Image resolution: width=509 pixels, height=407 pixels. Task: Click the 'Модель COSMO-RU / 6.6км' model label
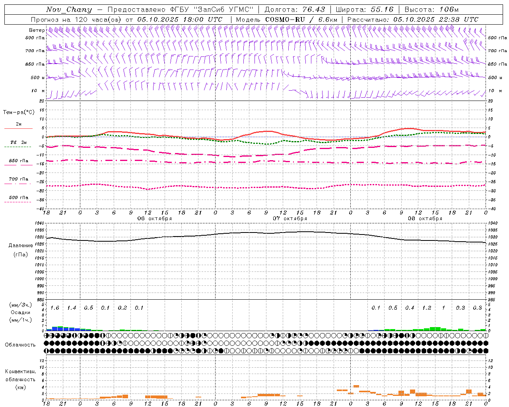click(x=287, y=19)
